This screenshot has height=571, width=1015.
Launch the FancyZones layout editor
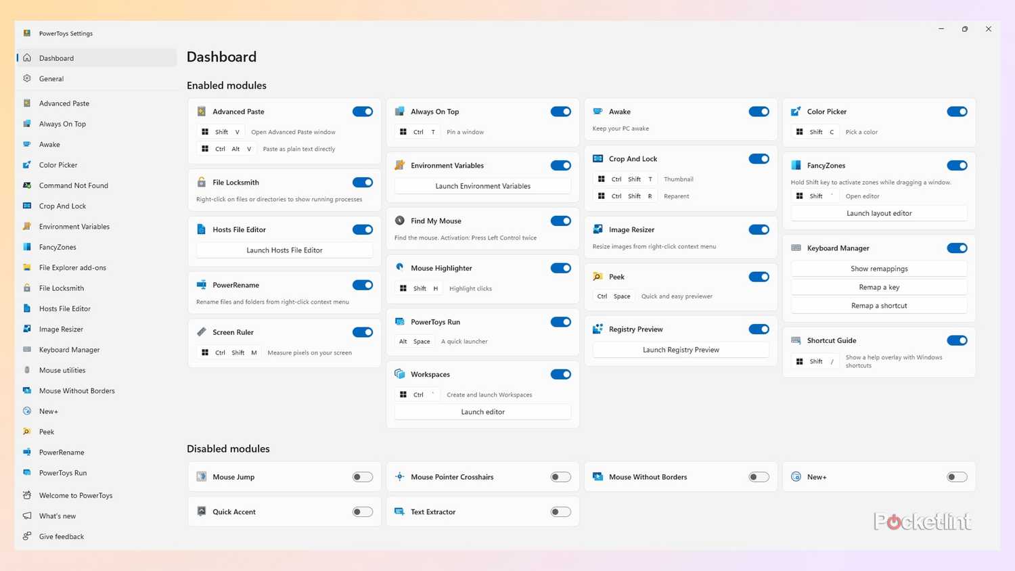[x=878, y=213]
